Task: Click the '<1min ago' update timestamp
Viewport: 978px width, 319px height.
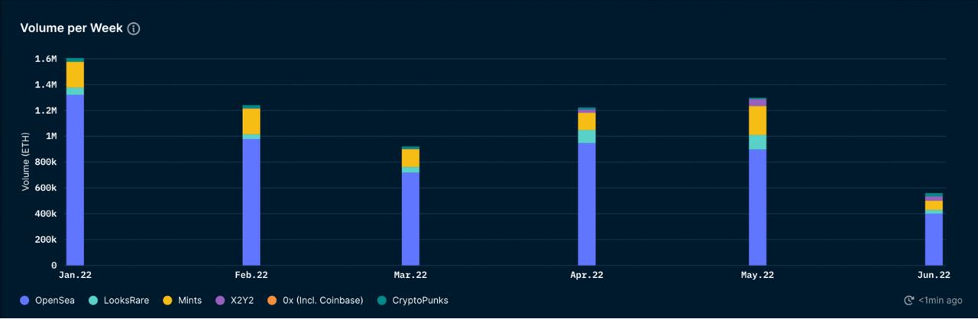Action: pos(941,301)
